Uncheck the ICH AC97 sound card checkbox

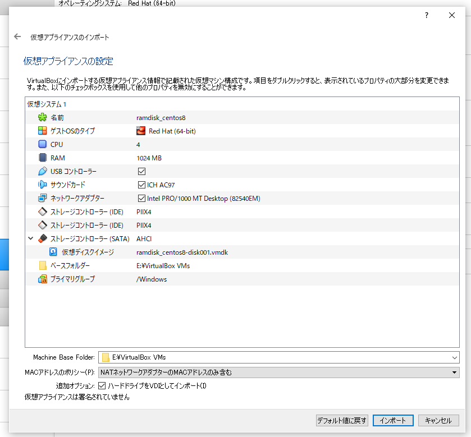pyautogui.click(x=141, y=185)
